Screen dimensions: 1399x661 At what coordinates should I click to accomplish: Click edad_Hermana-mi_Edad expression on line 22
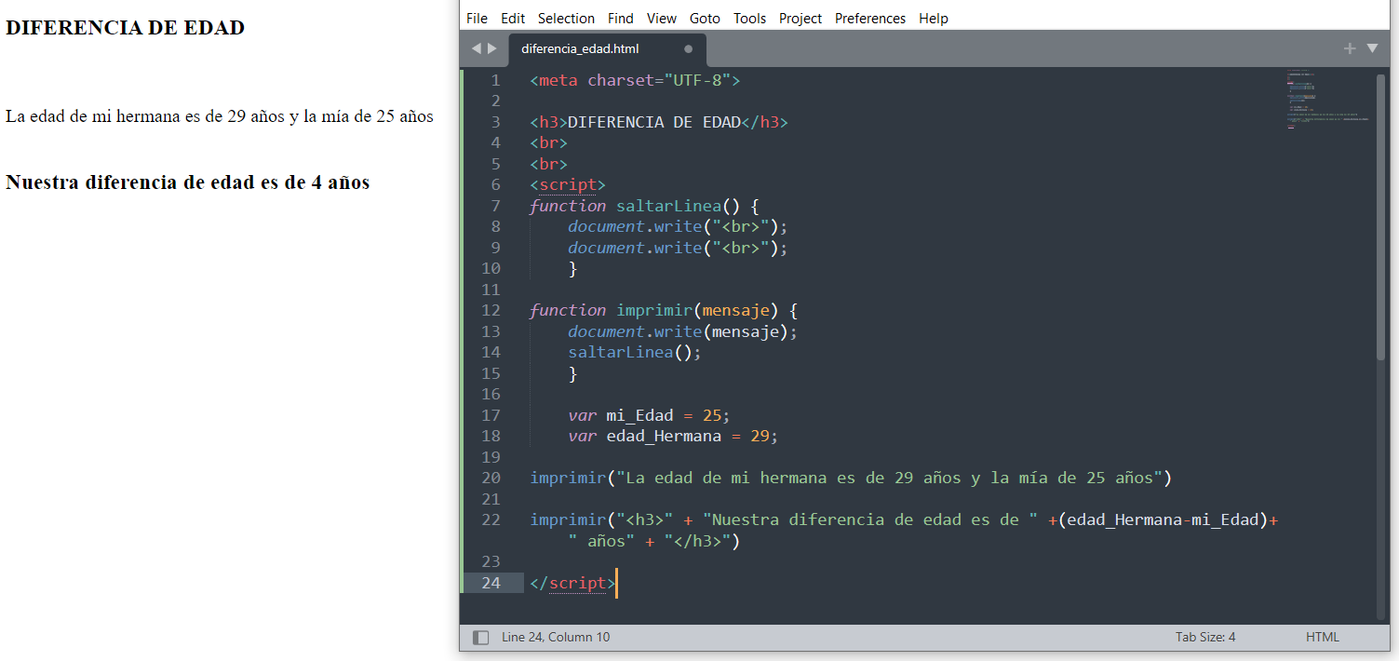click(1163, 519)
